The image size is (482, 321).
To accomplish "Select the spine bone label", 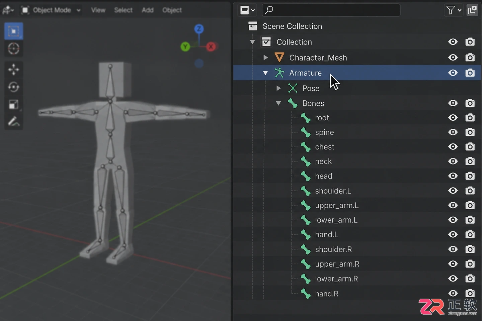I will 324,132.
